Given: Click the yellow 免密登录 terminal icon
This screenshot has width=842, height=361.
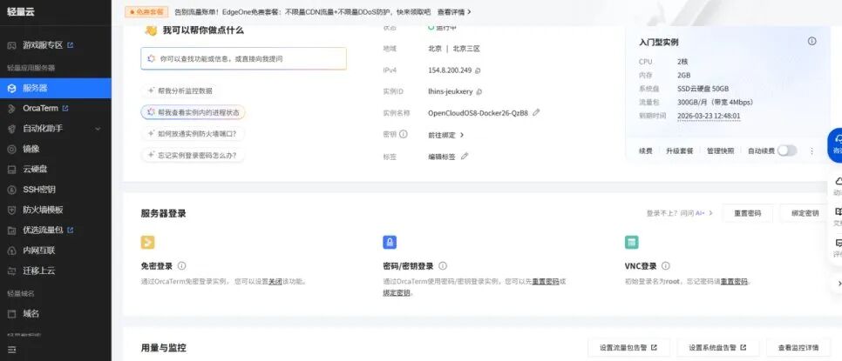Looking at the screenshot, I should tap(147, 242).
